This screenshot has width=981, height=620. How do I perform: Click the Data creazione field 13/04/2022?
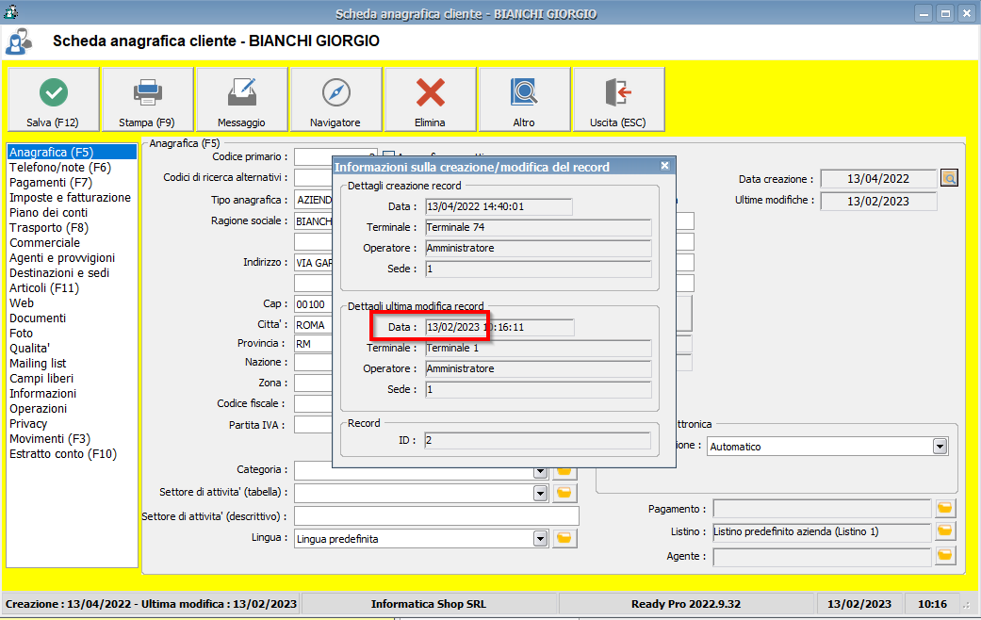tap(878, 179)
